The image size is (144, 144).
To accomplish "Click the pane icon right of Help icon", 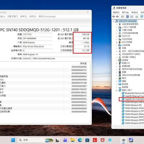I will (132, 17).
